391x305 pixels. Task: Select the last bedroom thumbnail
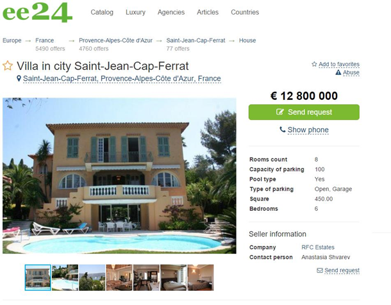[x=201, y=277]
